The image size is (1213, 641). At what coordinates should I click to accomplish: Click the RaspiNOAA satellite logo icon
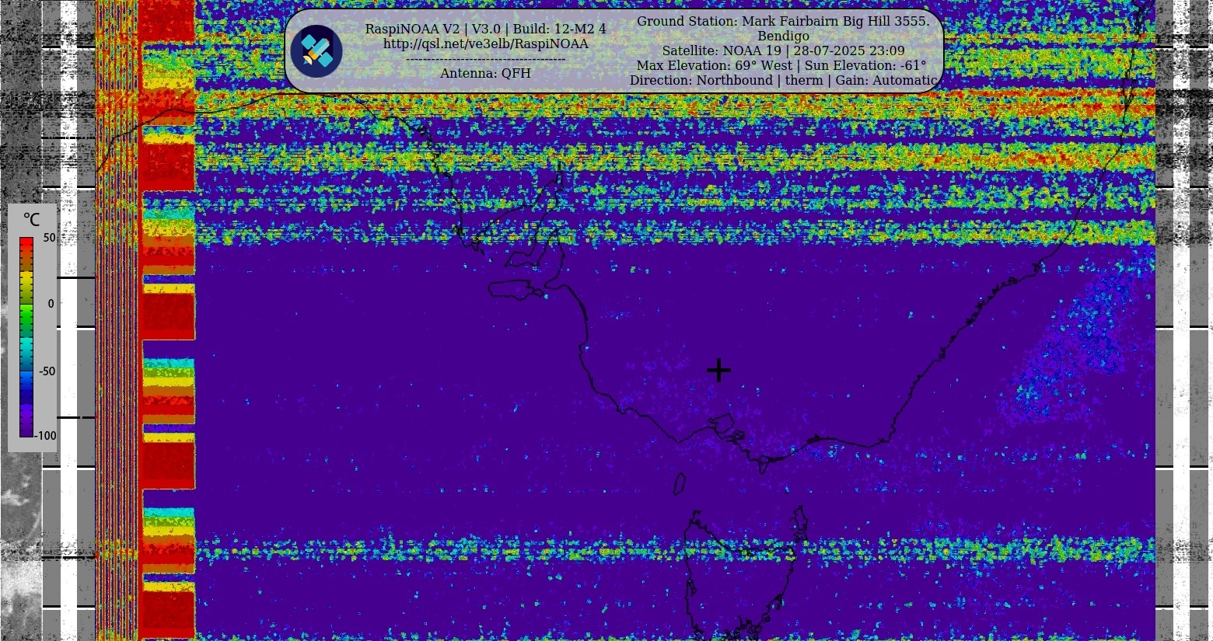click(x=316, y=51)
